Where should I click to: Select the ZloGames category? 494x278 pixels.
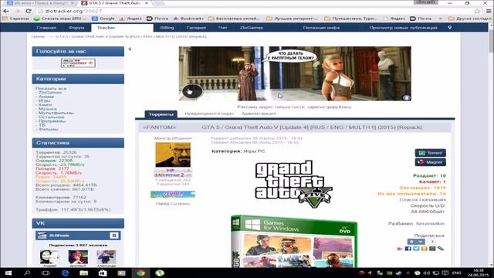click(50, 93)
